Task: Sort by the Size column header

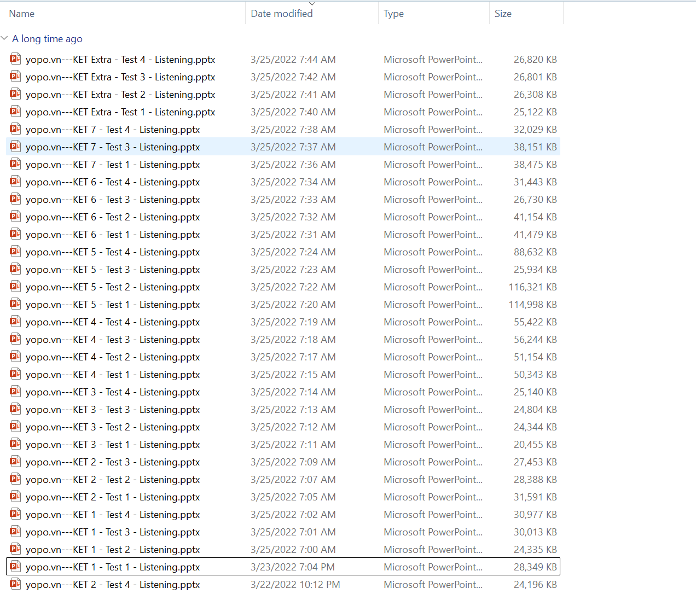Action: 503,14
